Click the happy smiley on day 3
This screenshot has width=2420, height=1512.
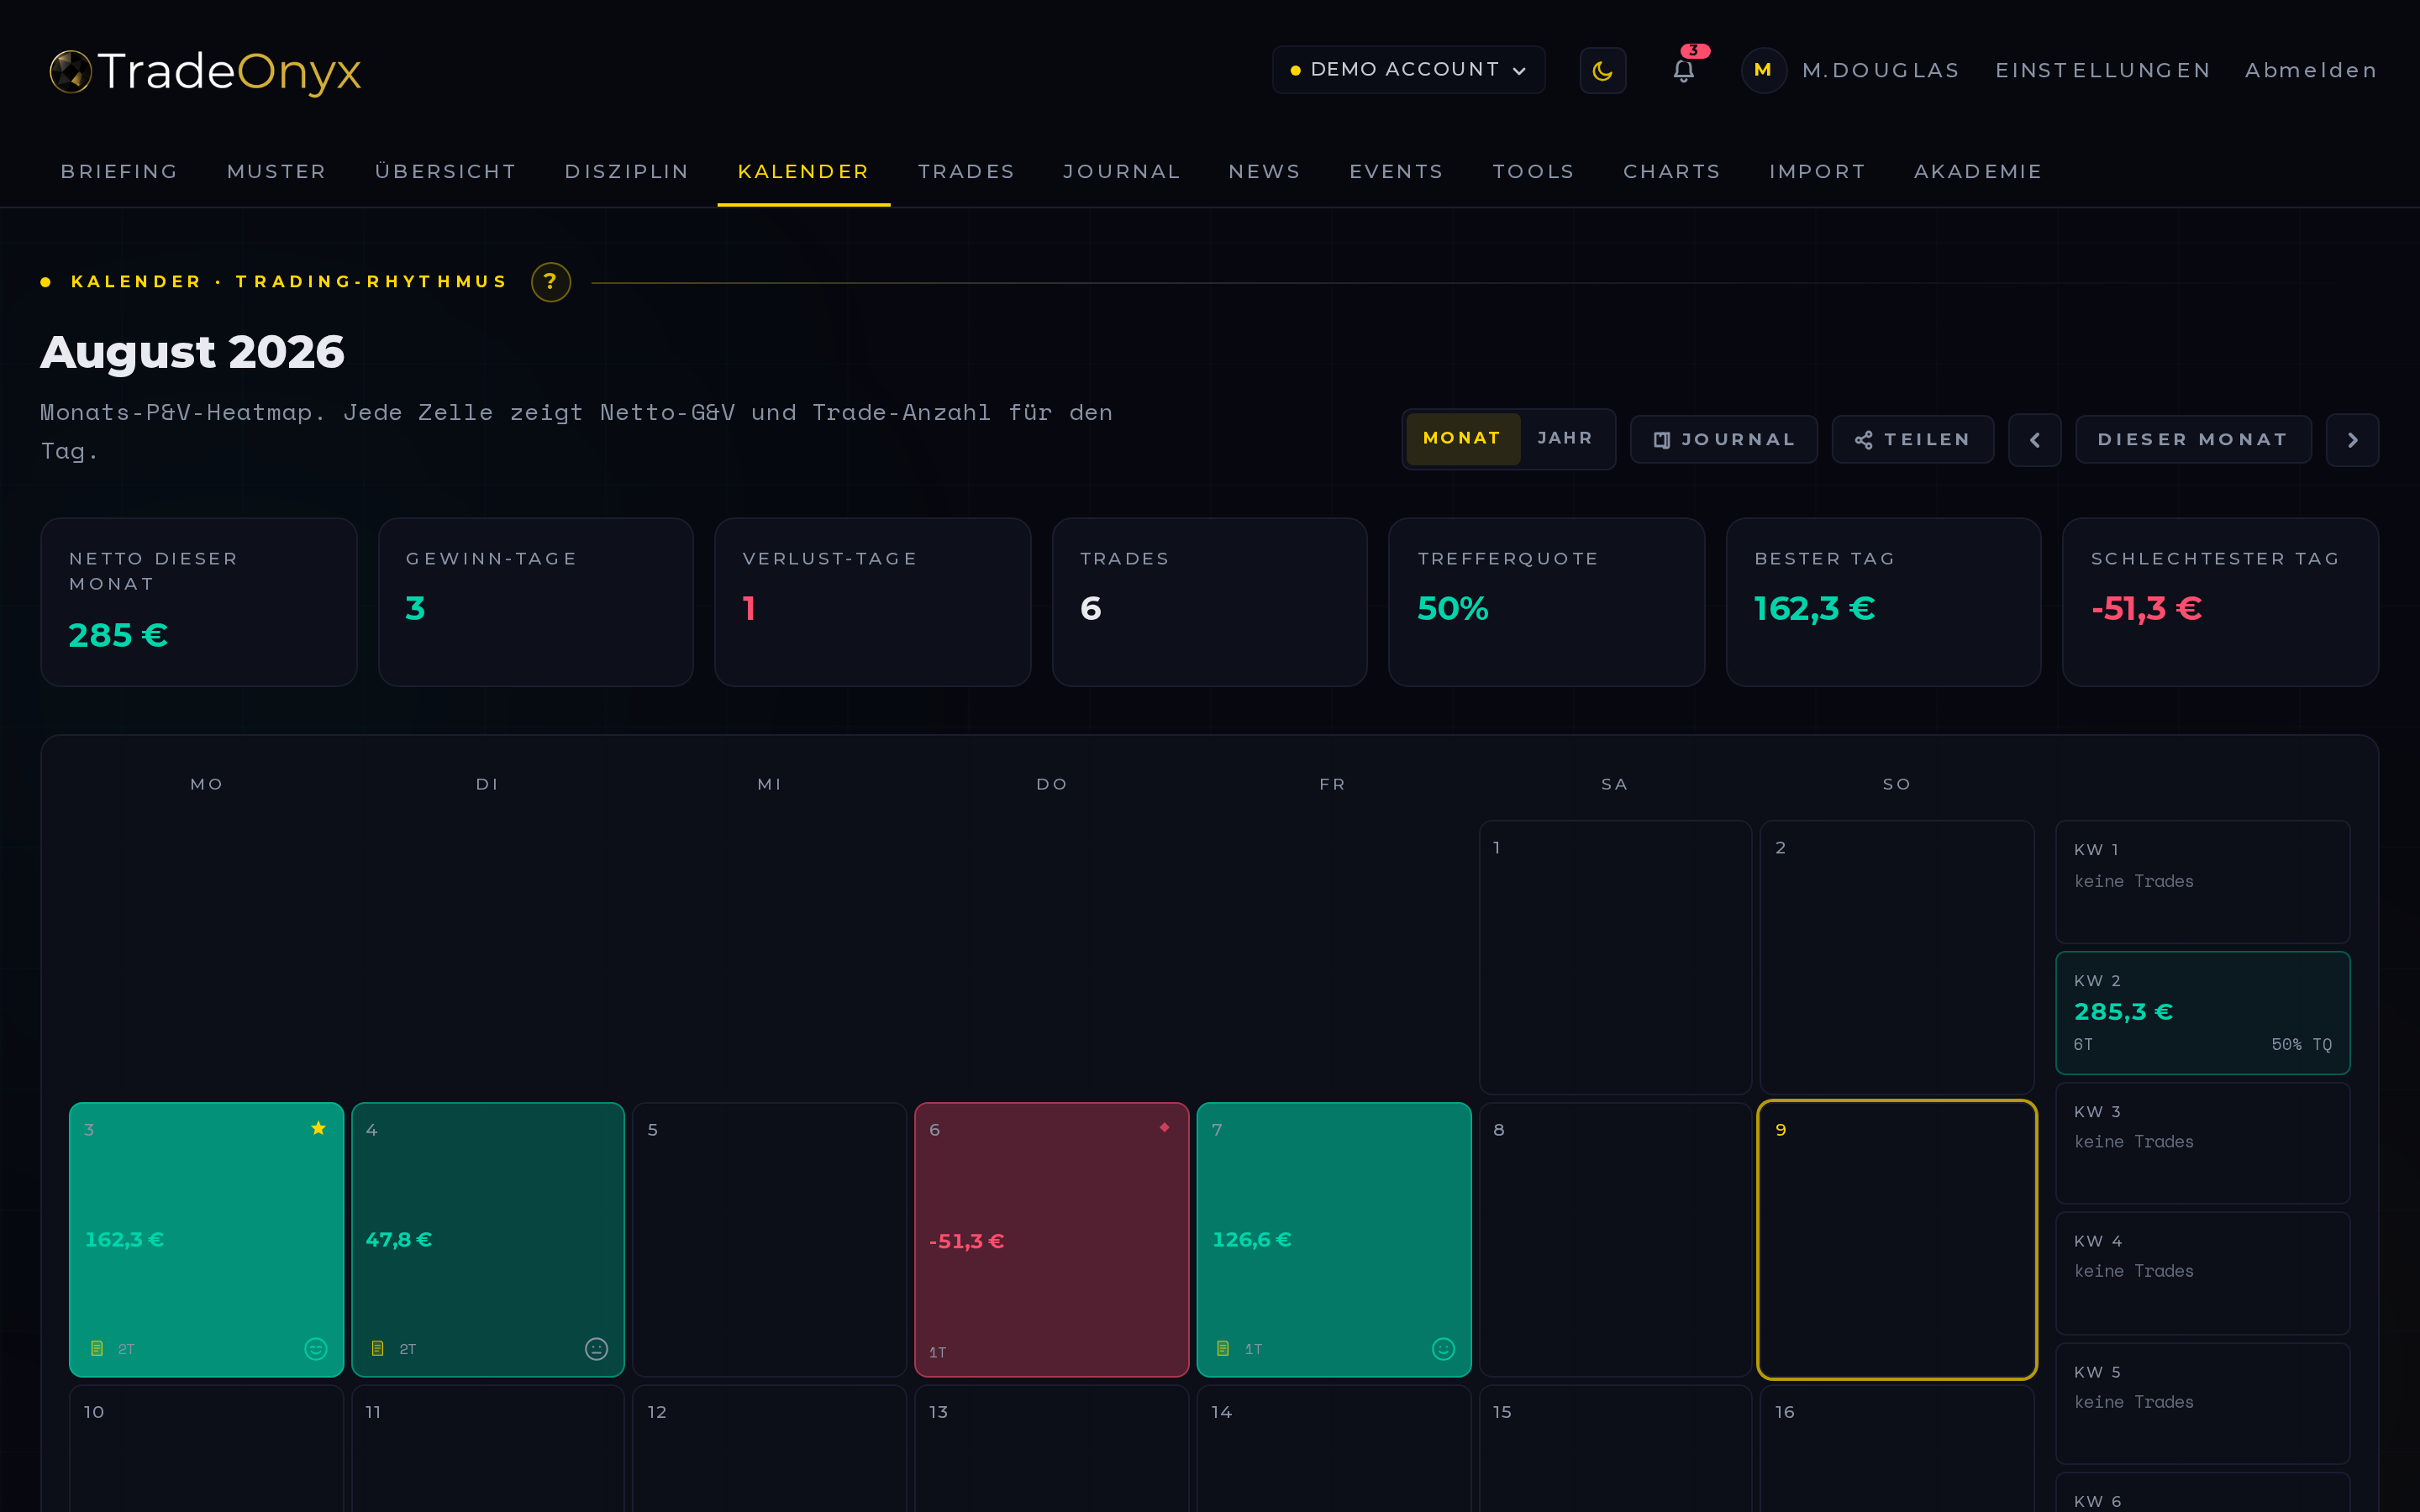coord(315,1348)
